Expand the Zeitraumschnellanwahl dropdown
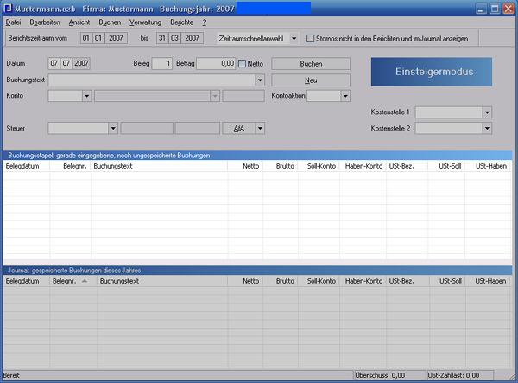The image size is (518, 383). click(x=294, y=38)
